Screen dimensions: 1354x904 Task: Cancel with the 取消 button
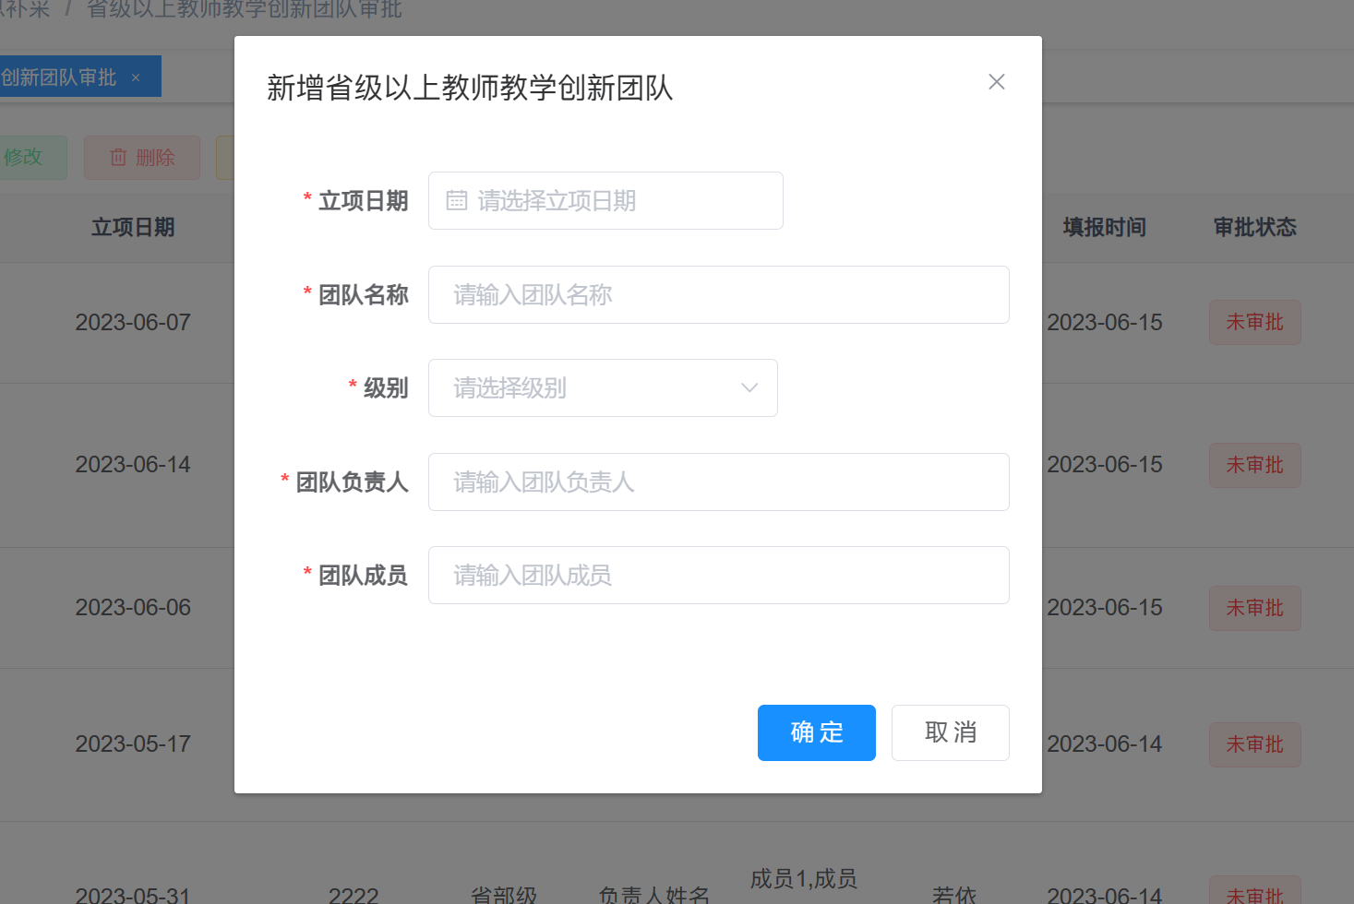(950, 732)
